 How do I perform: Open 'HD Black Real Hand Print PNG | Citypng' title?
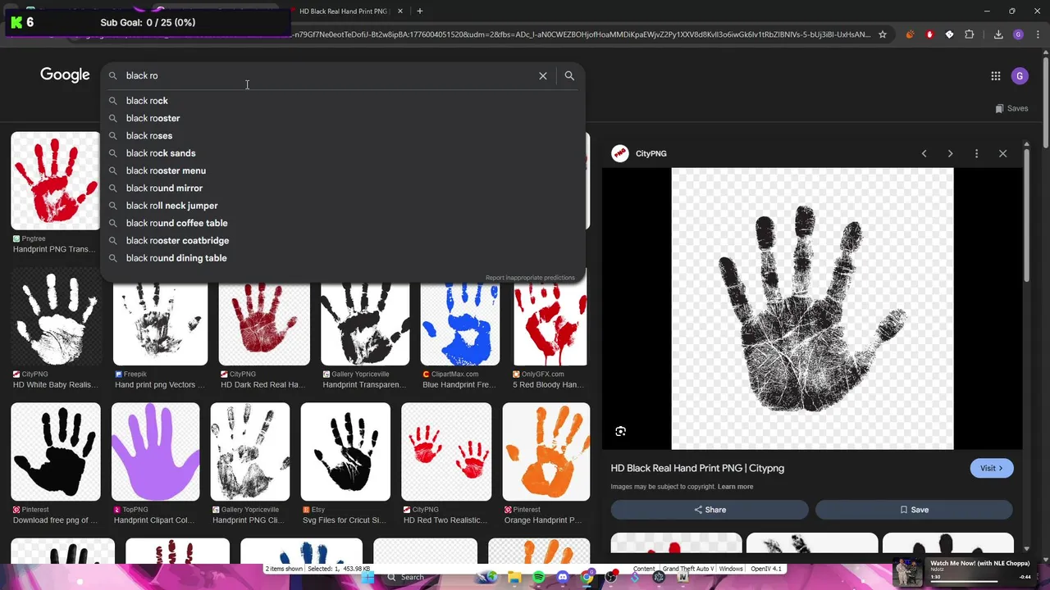click(x=697, y=468)
